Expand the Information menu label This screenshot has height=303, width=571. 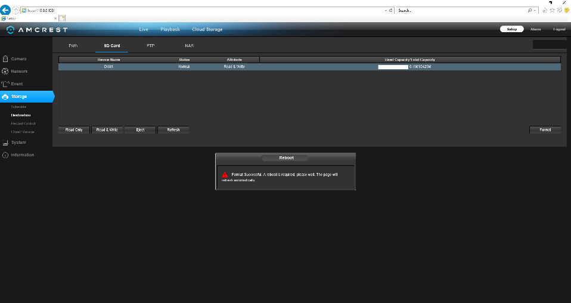(23, 155)
